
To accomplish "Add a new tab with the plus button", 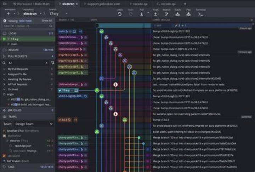I will [185, 4].
